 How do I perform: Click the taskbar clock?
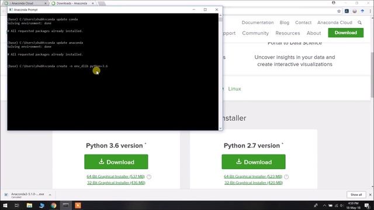click(x=353, y=205)
